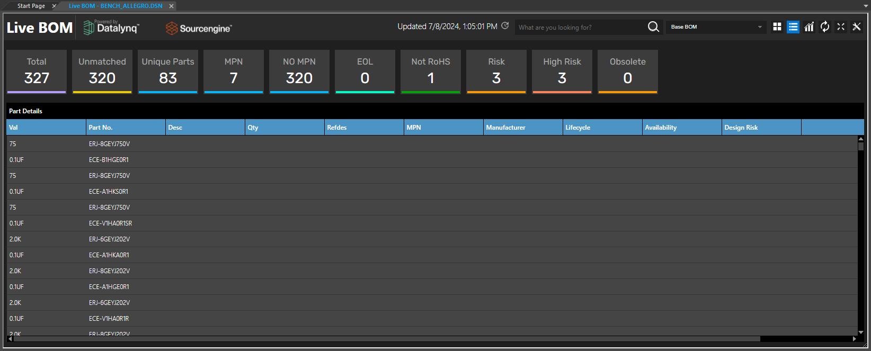871x351 pixels.
Task: Open the Base BOM dropdown
Action: tap(716, 27)
